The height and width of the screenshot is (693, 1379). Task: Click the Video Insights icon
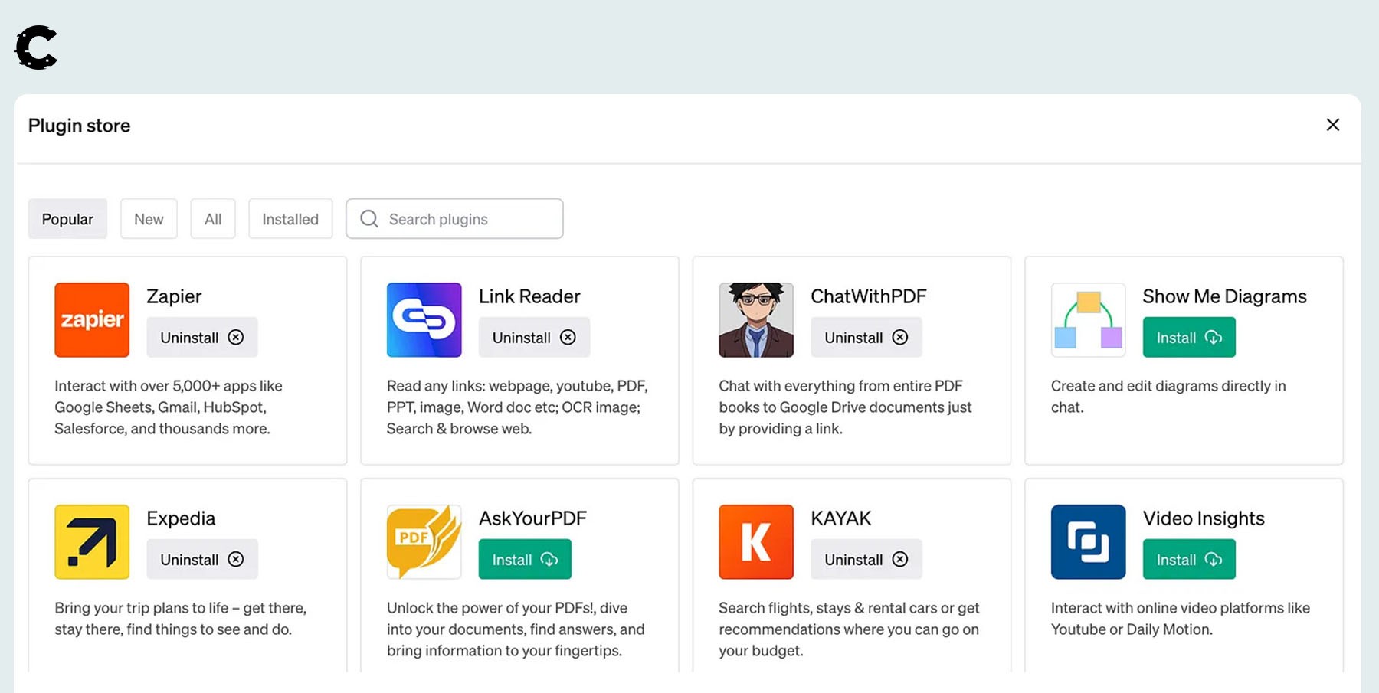(x=1088, y=541)
